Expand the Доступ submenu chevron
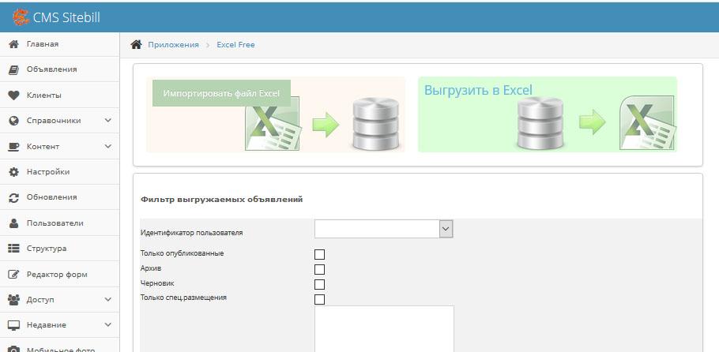The image size is (719, 352). tap(108, 300)
